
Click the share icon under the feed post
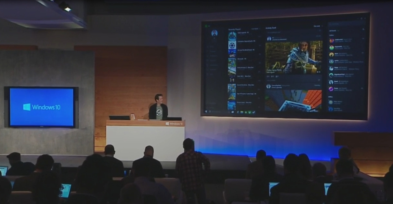(277, 76)
